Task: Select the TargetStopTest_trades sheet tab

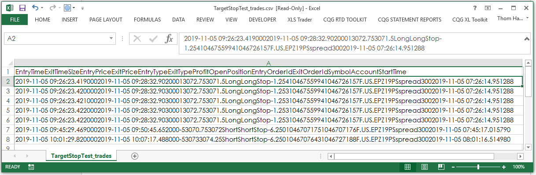Action: [x=81, y=156]
